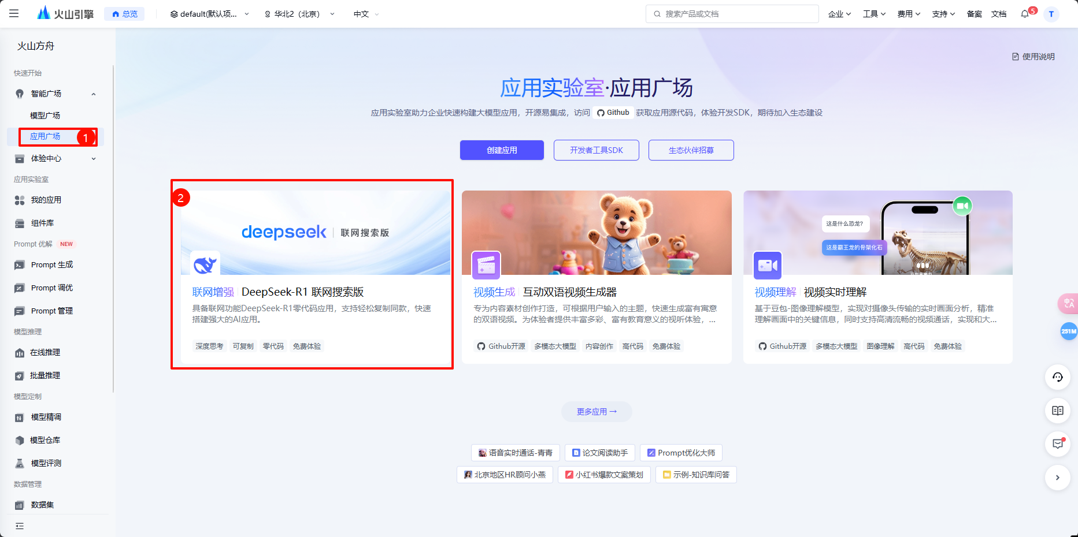This screenshot has height=537, width=1078.
Task: Open the notification bell icon
Action: tap(1025, 14)
